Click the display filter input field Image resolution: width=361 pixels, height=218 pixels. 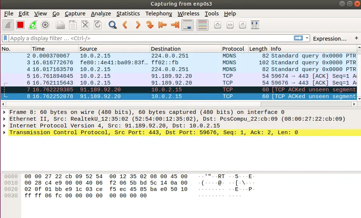pyautogui.click(x=113, y=38)
